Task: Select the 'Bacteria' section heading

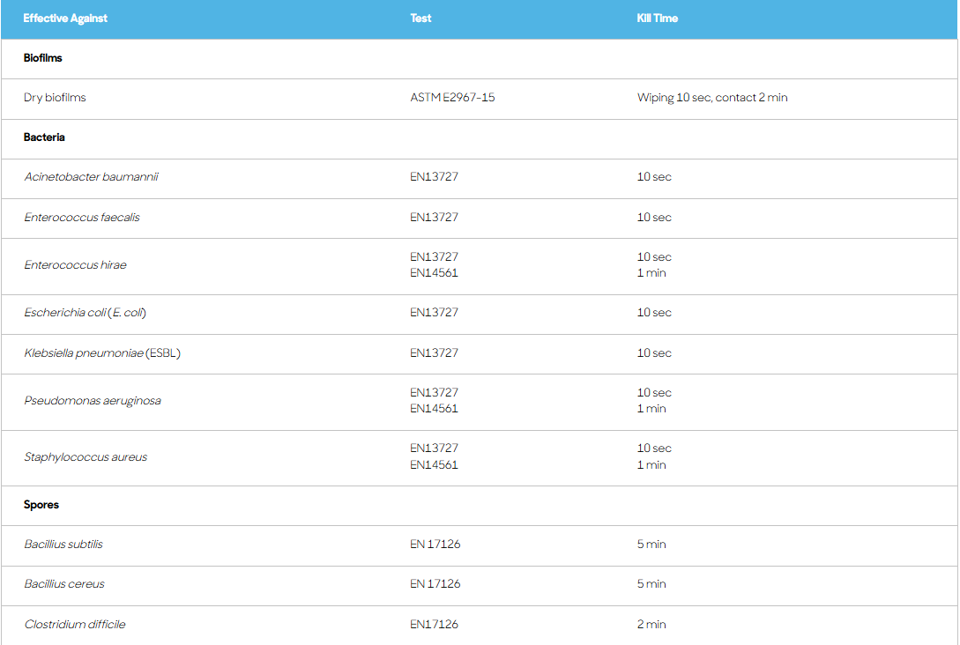Action: coord(44,137)
